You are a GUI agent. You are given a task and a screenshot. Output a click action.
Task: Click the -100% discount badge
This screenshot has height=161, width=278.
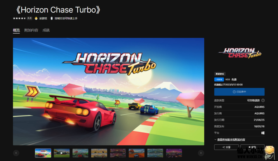point(219,79)
